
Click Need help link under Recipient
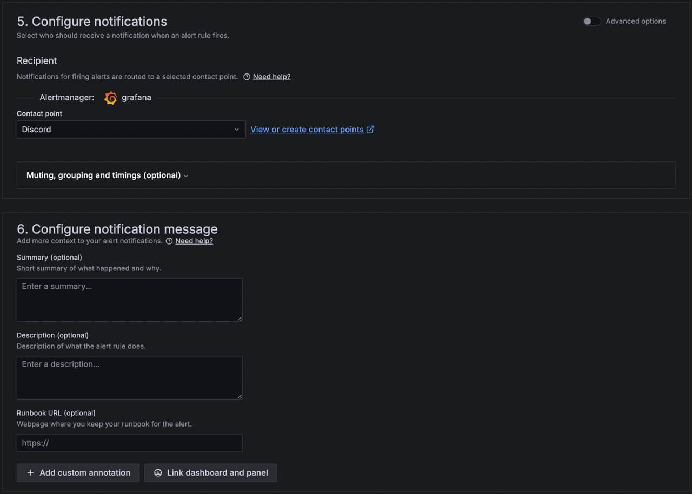[x=271, y=77]
